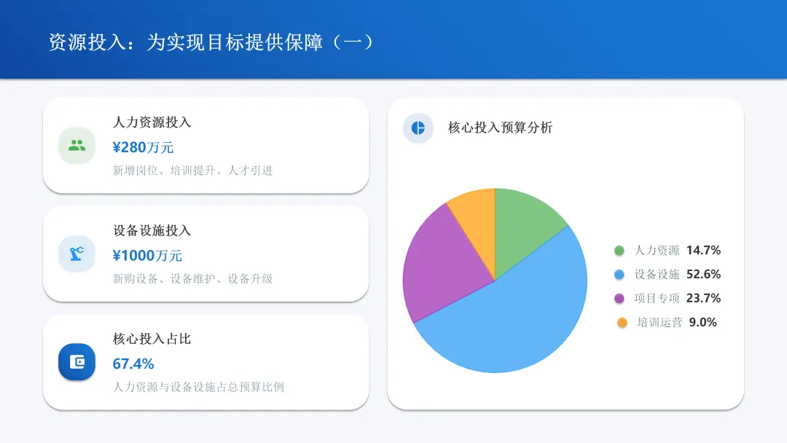Click the ¥280万元 amount text

tap(143, 147)
